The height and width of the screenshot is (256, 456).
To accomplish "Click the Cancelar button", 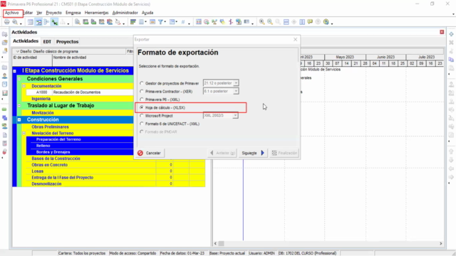I will pos(150,153).
